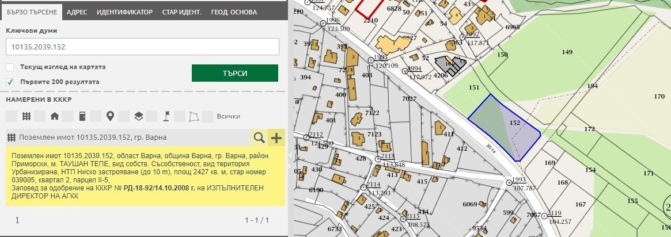Viewport: 671px width, 237px height.
Task: Click the stacked layers filter icon
Action: [138, 116]
